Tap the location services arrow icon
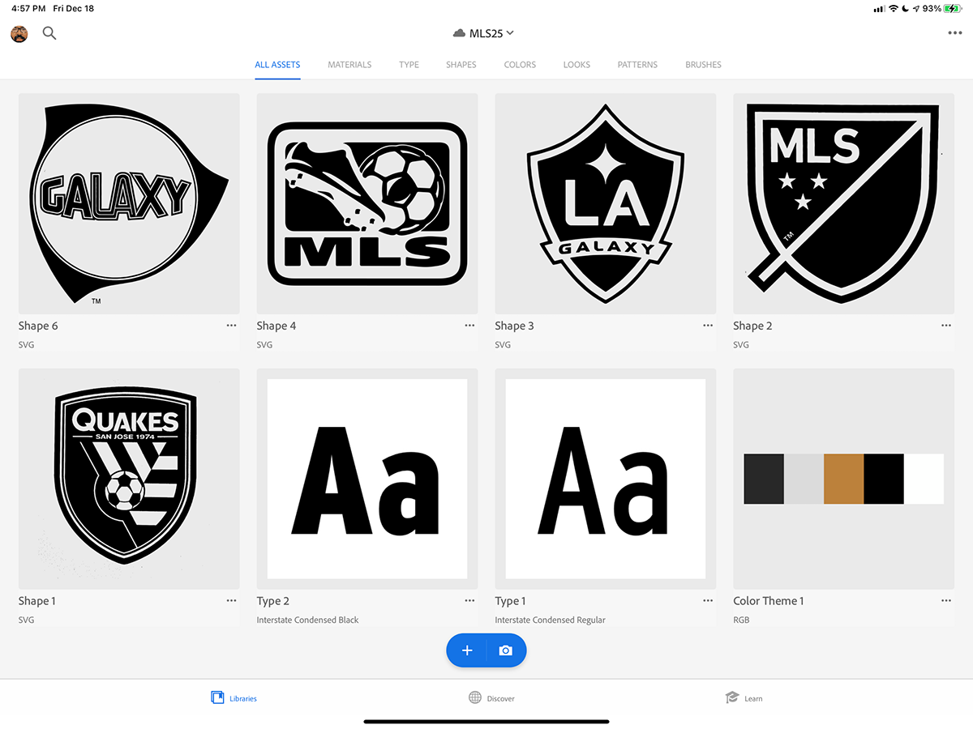973x729 pixels. point(915,8)
